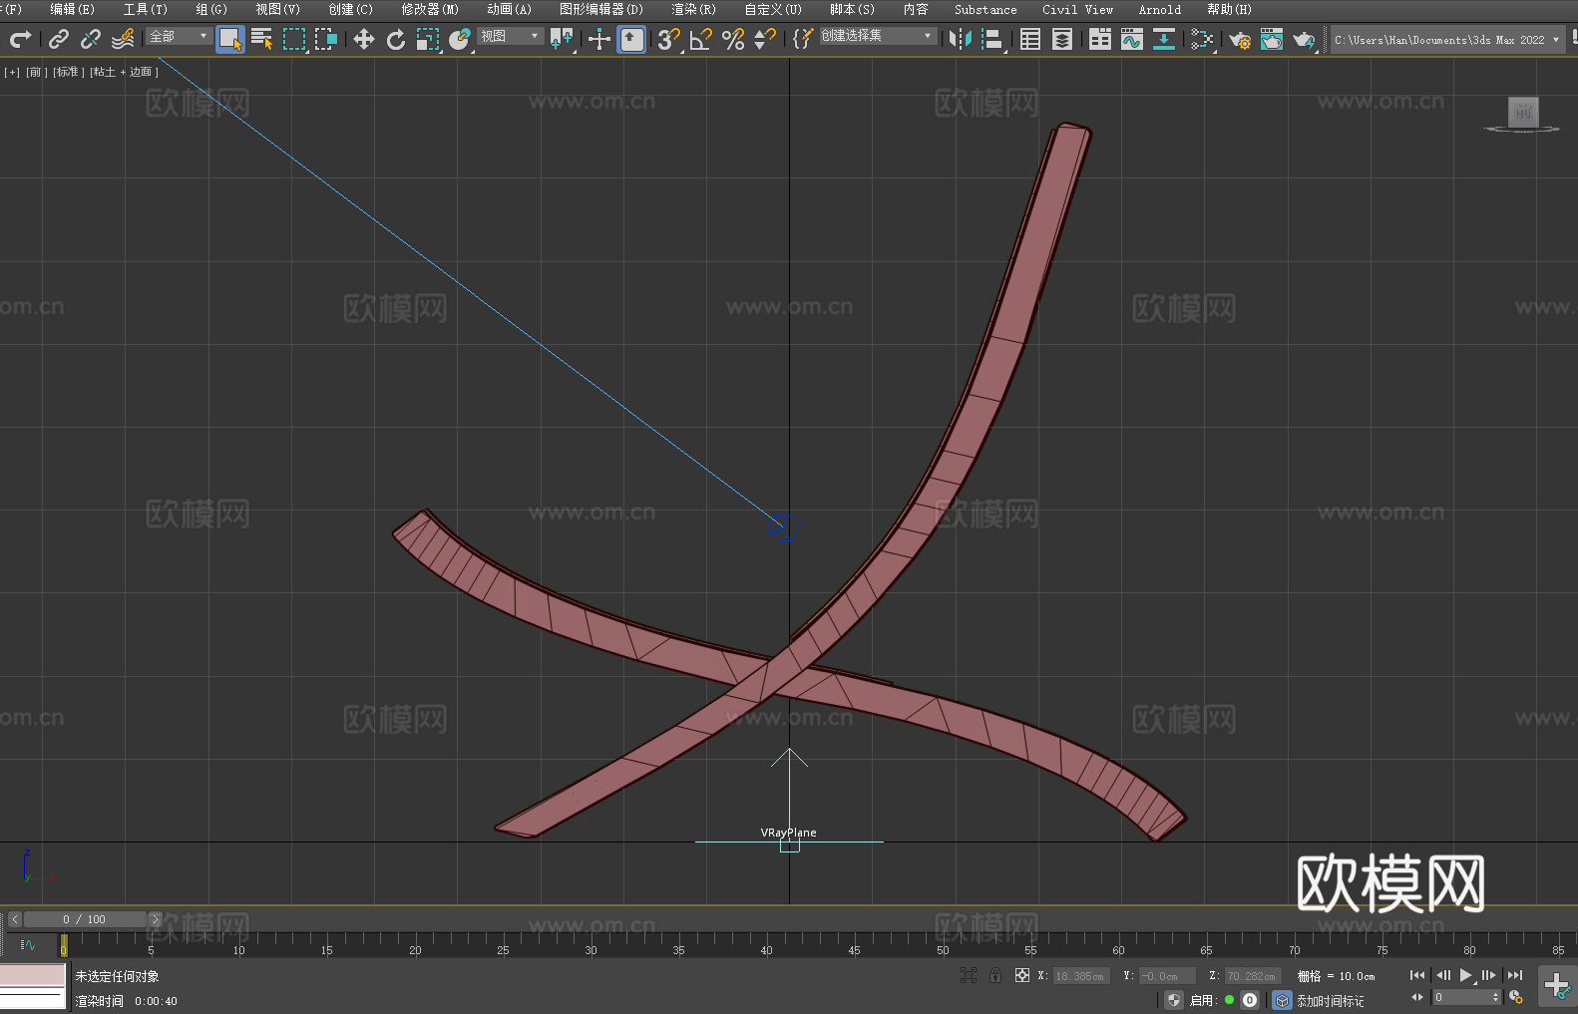1578x1014 pixels.
Task: Open the 帮助(H) menu
Action: (x=1229, y=9)
